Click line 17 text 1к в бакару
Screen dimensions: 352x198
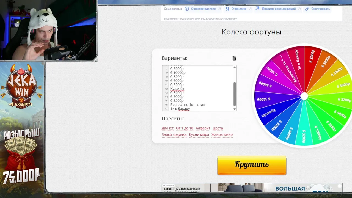tap(180, 109)
